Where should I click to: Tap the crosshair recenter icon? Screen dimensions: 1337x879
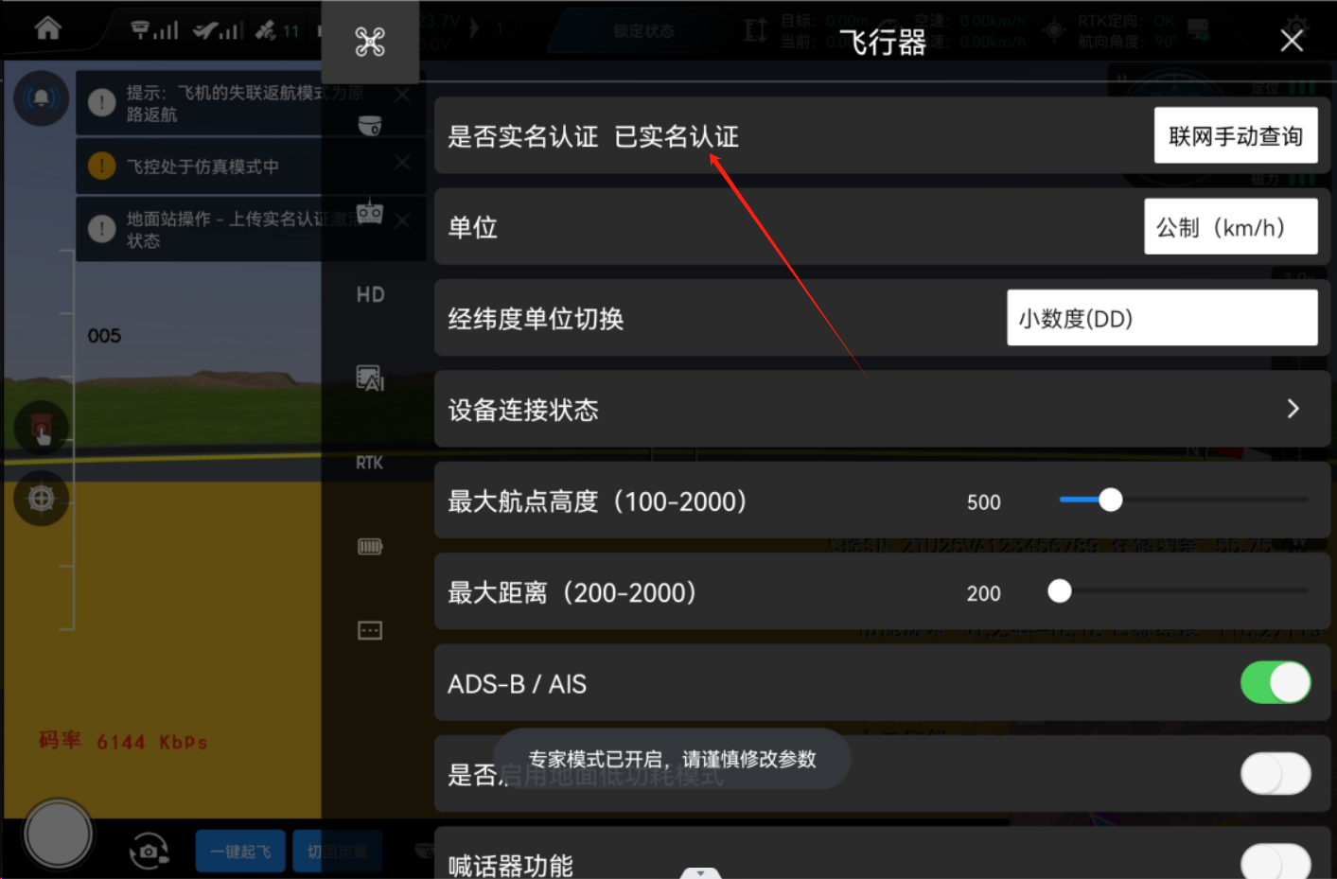[42, 498]
